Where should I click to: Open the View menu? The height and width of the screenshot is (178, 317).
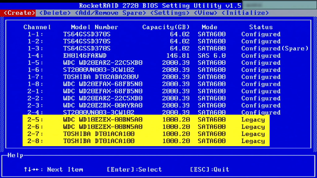coord(206,13)
